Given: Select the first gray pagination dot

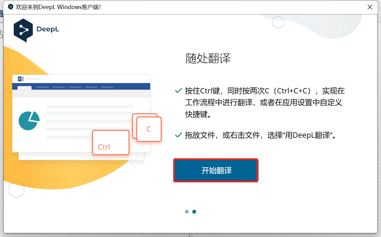Looking at the screenshot, I should (187, 211).
